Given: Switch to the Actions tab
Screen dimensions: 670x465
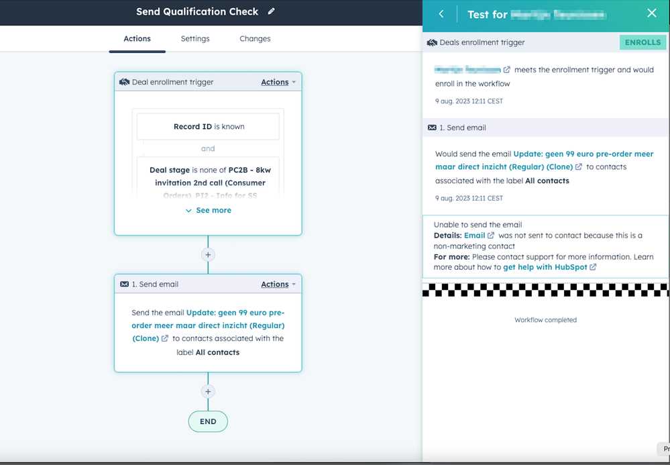Looking at the screenshot, I should (x=137, y=38).
